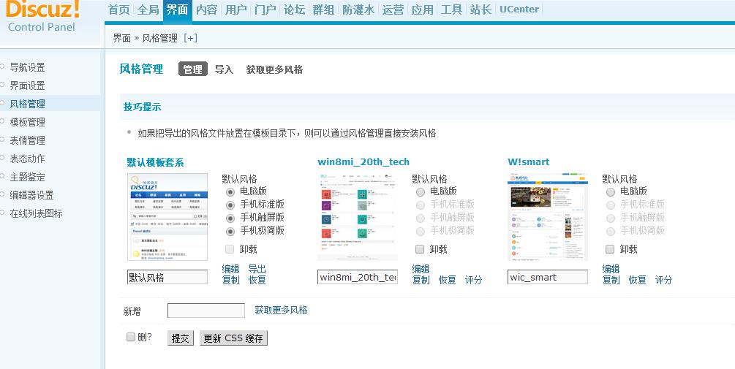Click 编辑 for win8mi_20th_tech
Viewport: 735px width, 369px height.
tap(421, 269)
